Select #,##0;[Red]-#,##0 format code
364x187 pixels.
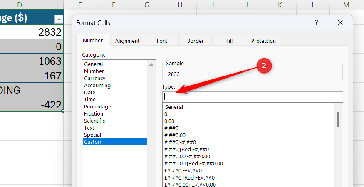tap(248, 150)
